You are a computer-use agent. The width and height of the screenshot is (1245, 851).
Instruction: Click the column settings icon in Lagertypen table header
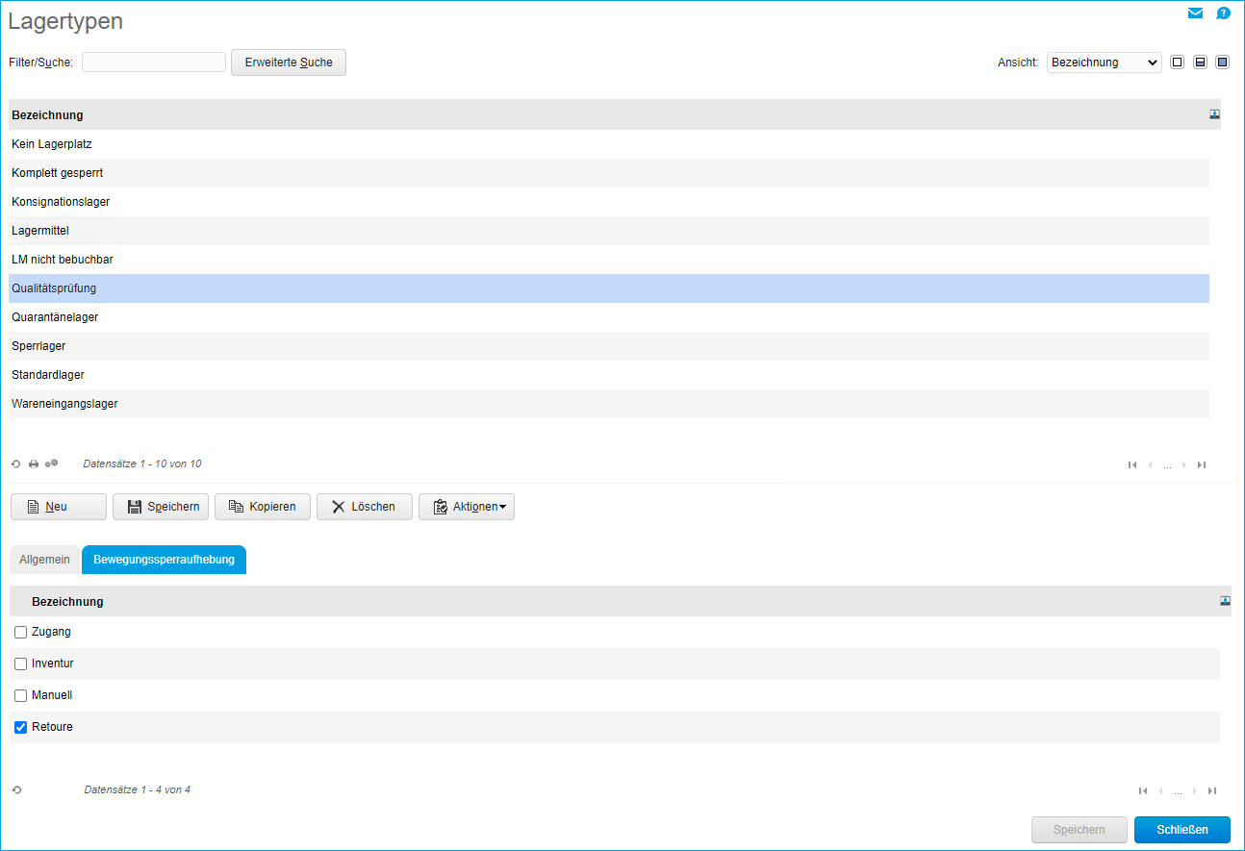coord(1215,114)
